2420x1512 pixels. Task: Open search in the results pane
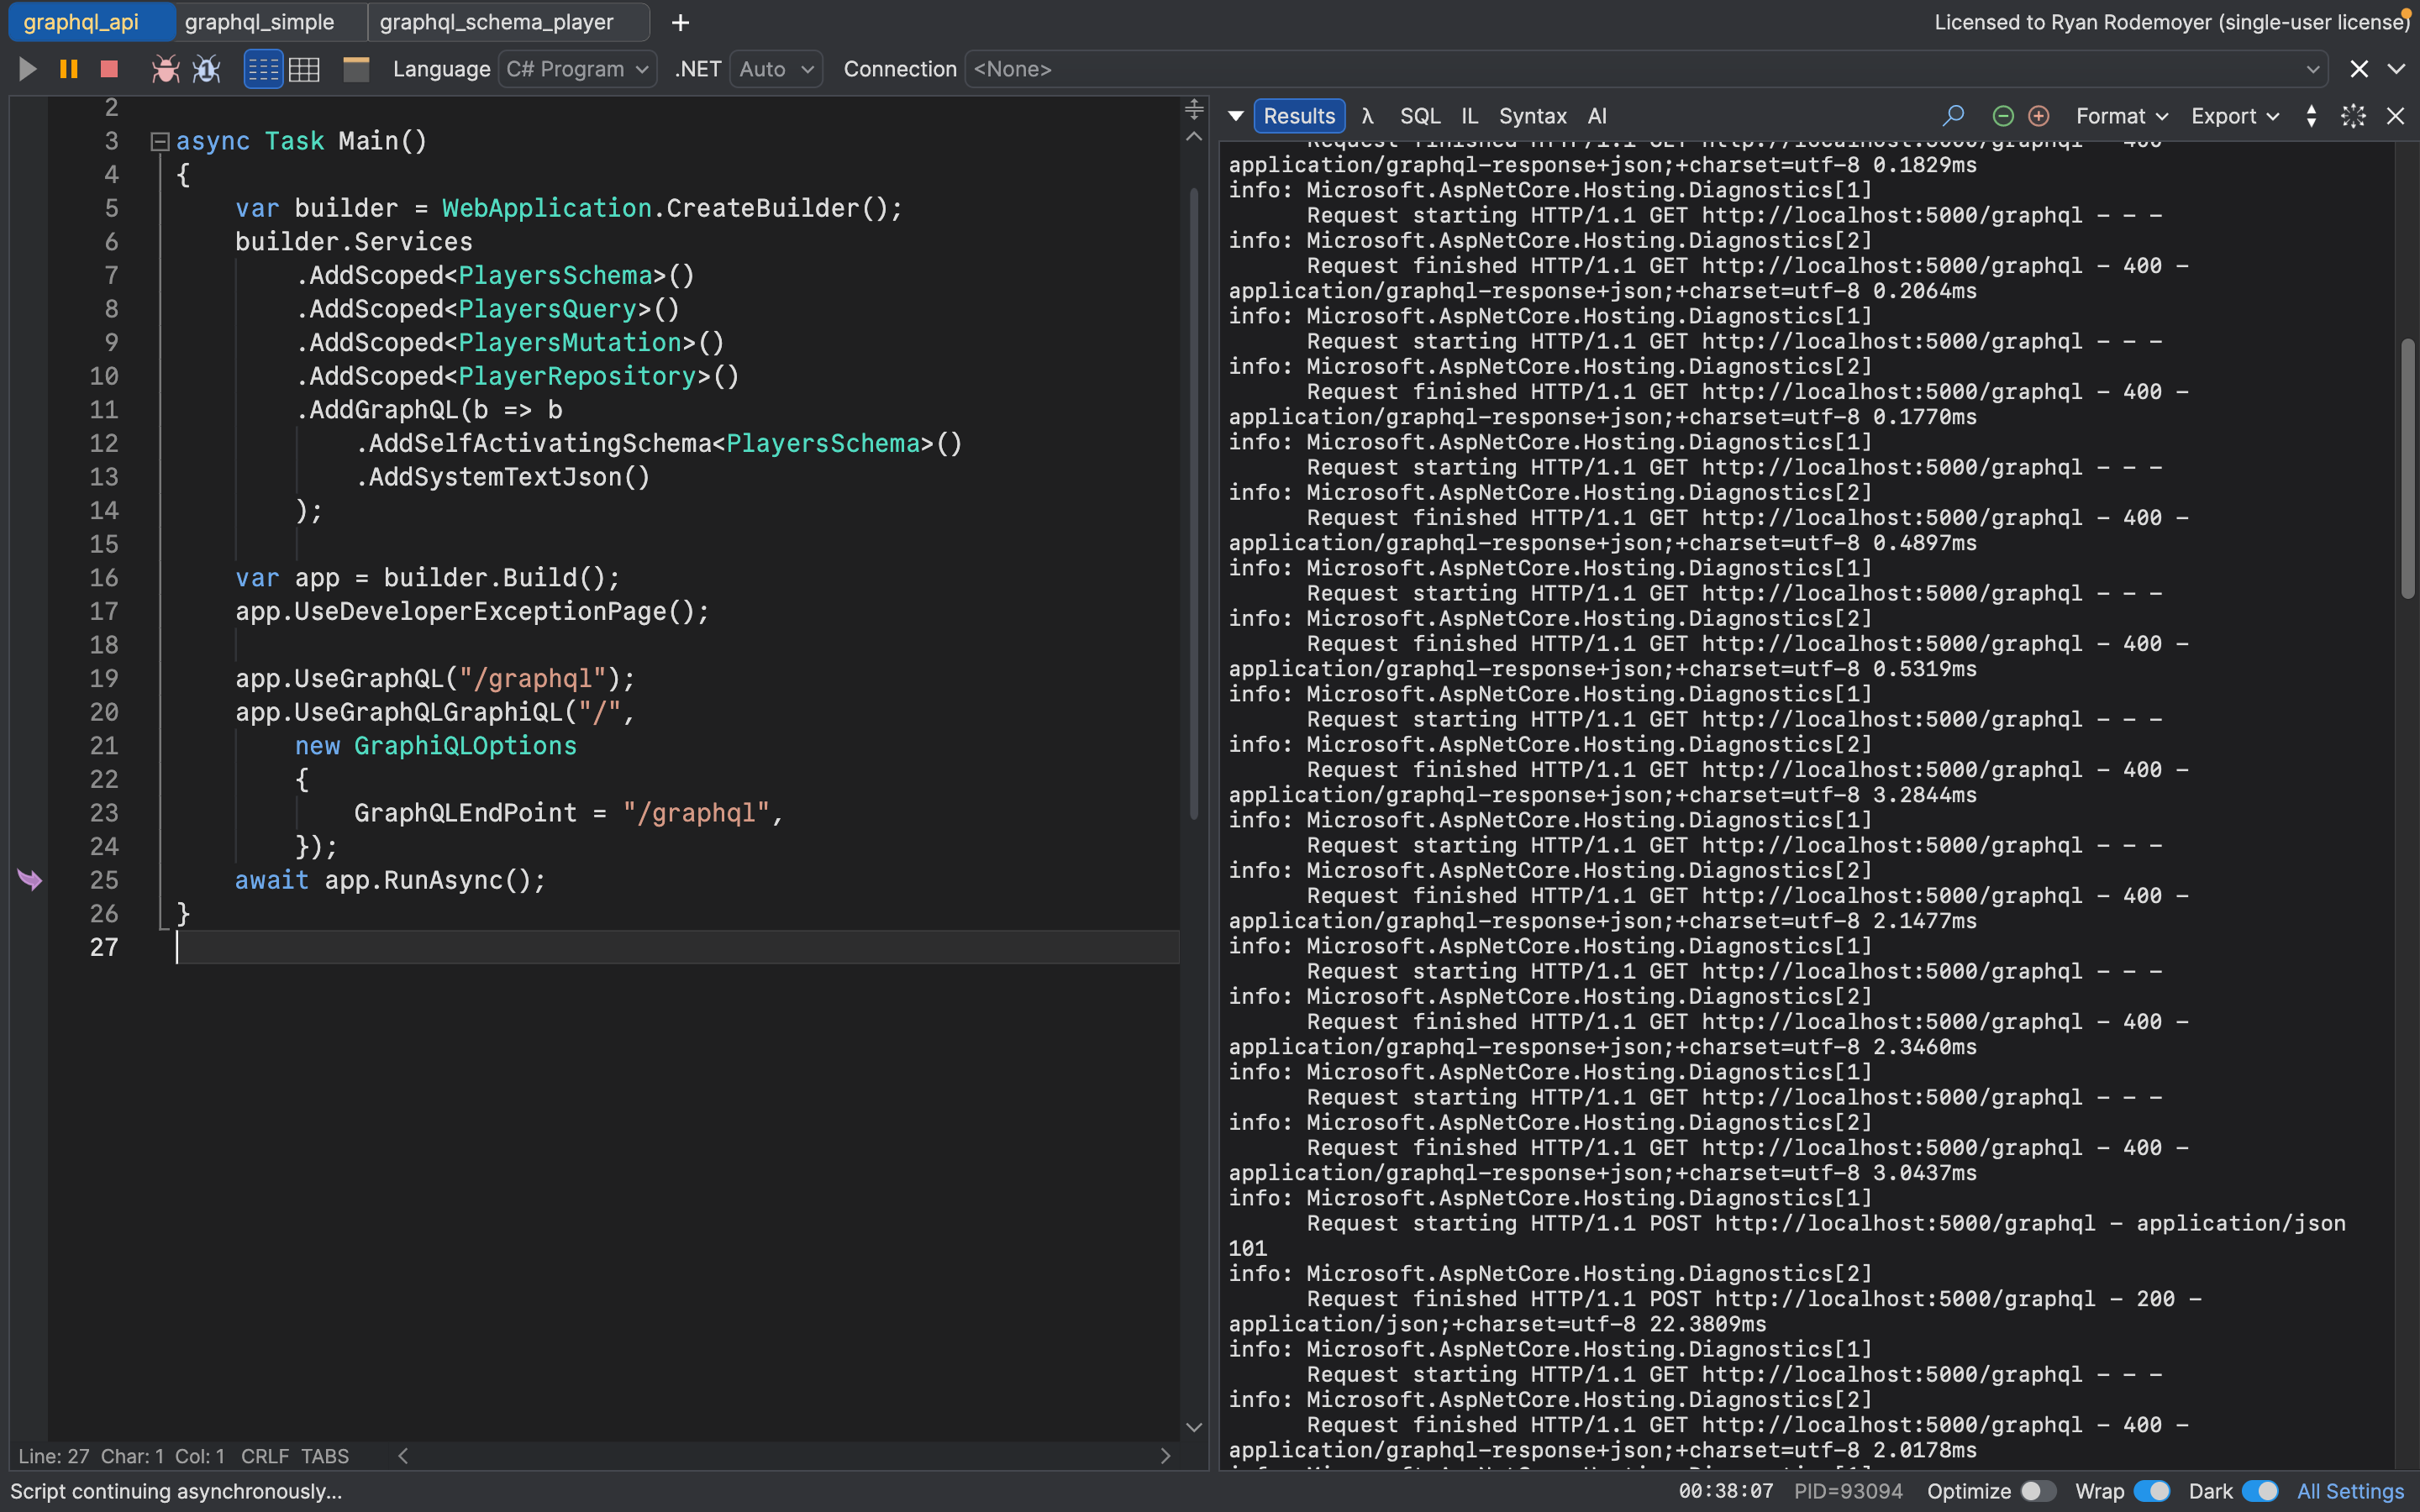(x=1952, y=115)
